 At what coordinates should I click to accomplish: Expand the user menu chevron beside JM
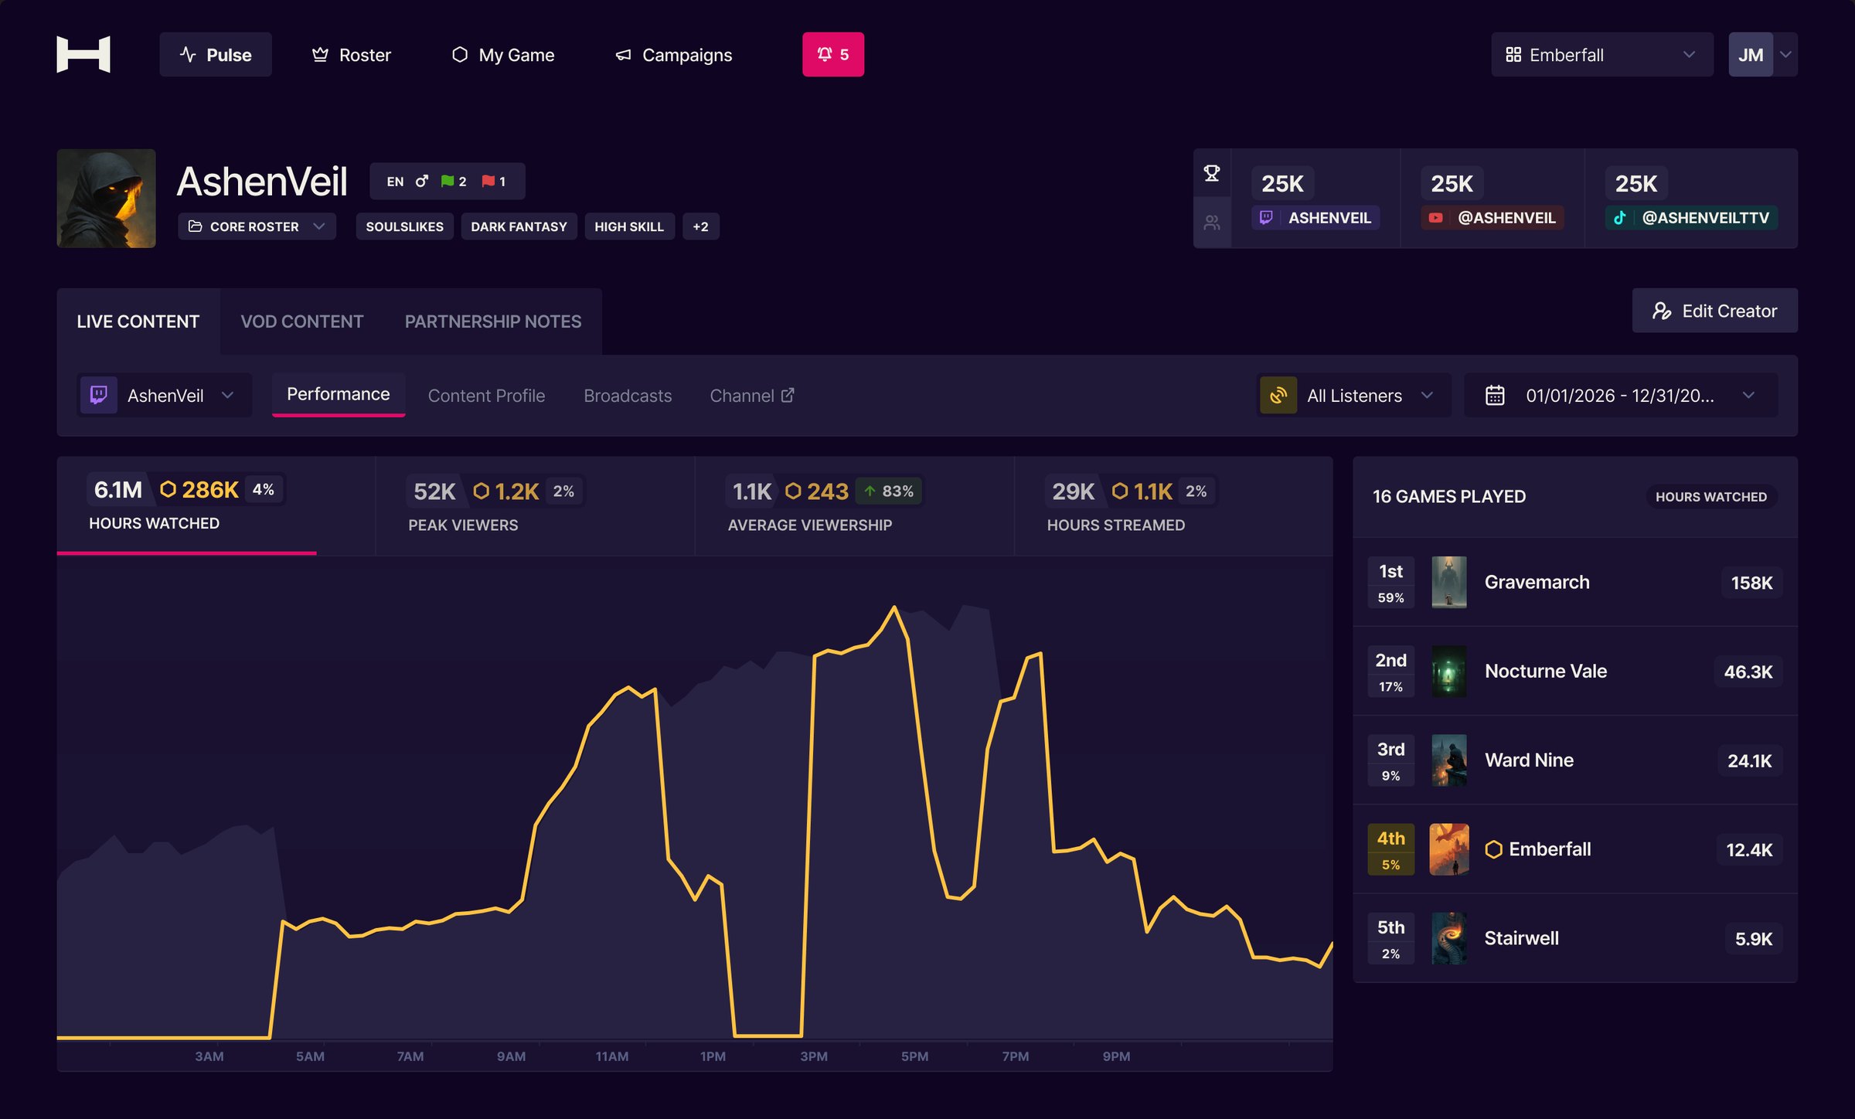point(1785,55)
